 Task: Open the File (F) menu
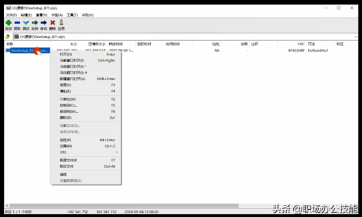[11, 15]
